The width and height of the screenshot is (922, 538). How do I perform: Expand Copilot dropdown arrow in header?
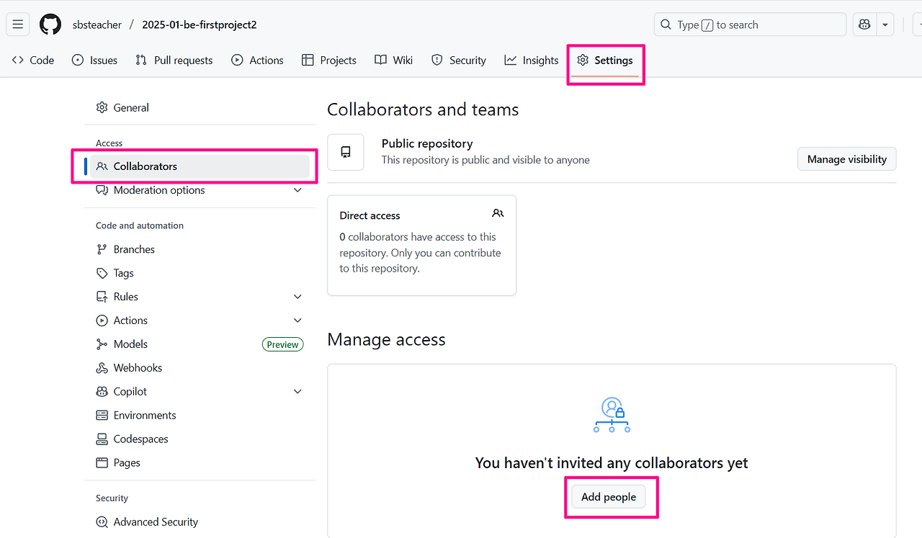[x=885, y=24]
